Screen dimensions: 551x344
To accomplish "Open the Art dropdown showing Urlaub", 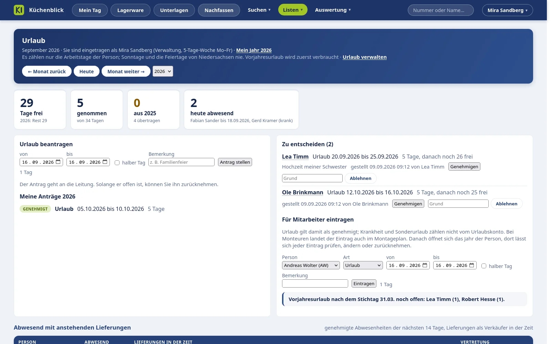I will tap(363, 265).
